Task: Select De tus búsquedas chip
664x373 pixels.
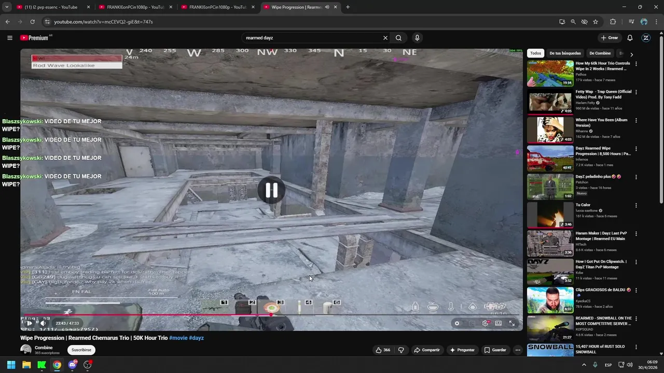Action: 565,53
